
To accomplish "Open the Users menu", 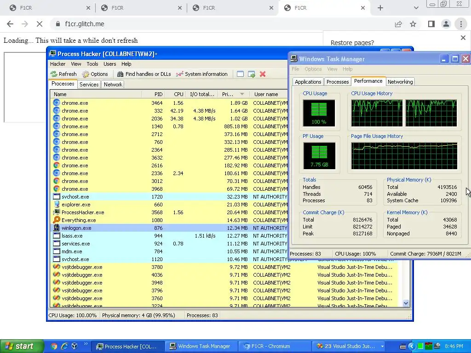I will (x=109, y=64).
